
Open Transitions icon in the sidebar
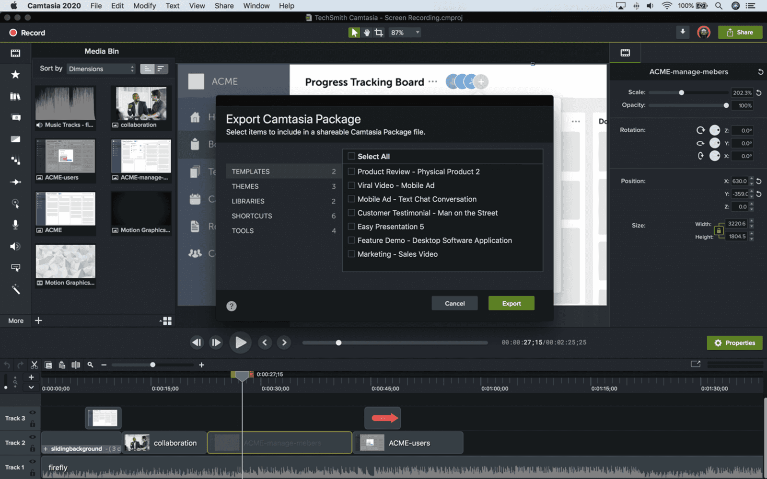[15, 139]
